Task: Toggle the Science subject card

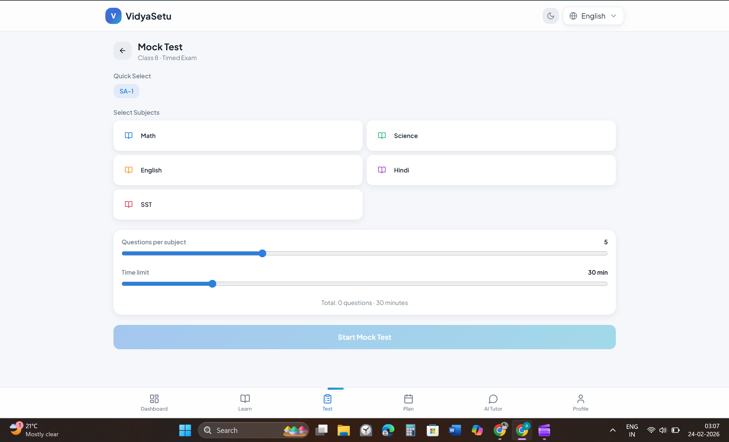Action: (491, 136)
